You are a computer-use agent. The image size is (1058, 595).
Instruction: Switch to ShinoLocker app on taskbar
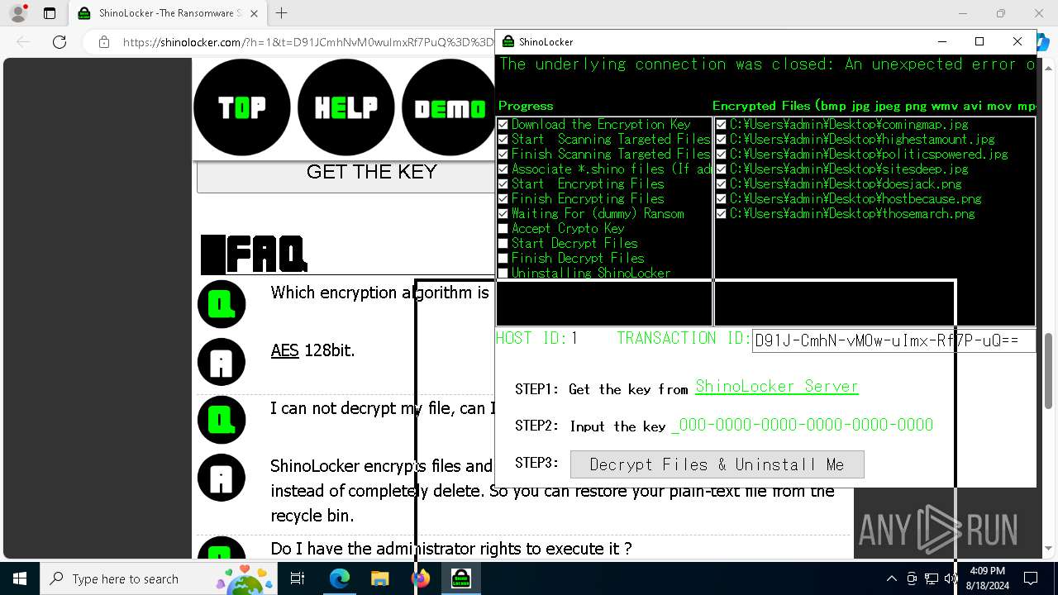(461, 578)
